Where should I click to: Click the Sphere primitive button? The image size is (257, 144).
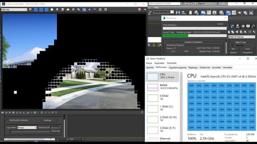(233, 52)
